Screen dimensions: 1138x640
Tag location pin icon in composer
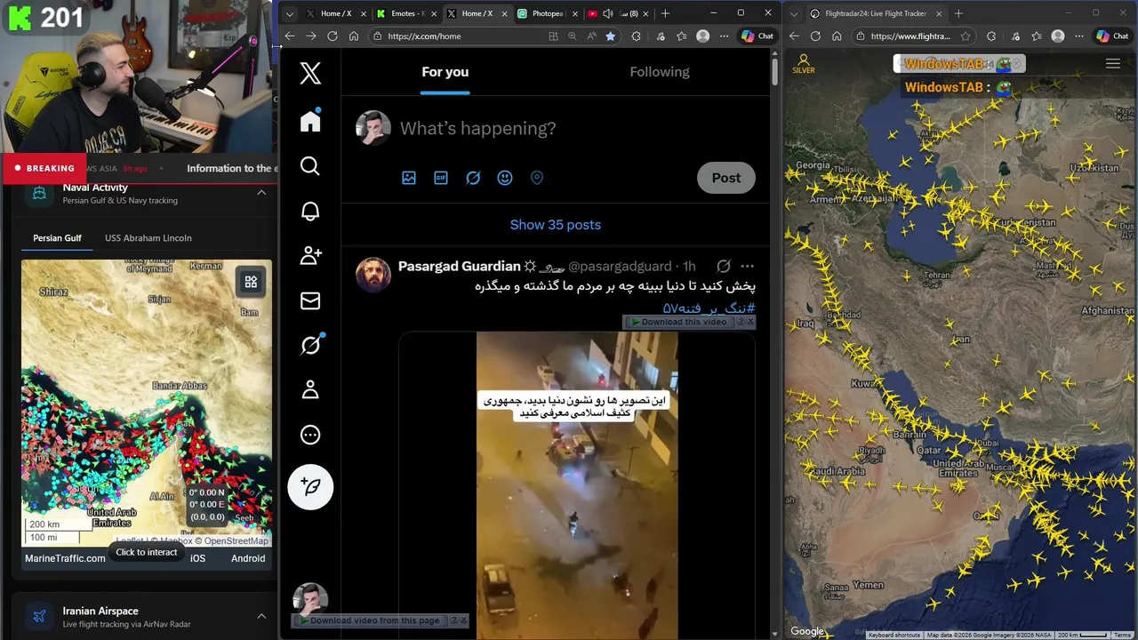[x=537, y=178]
